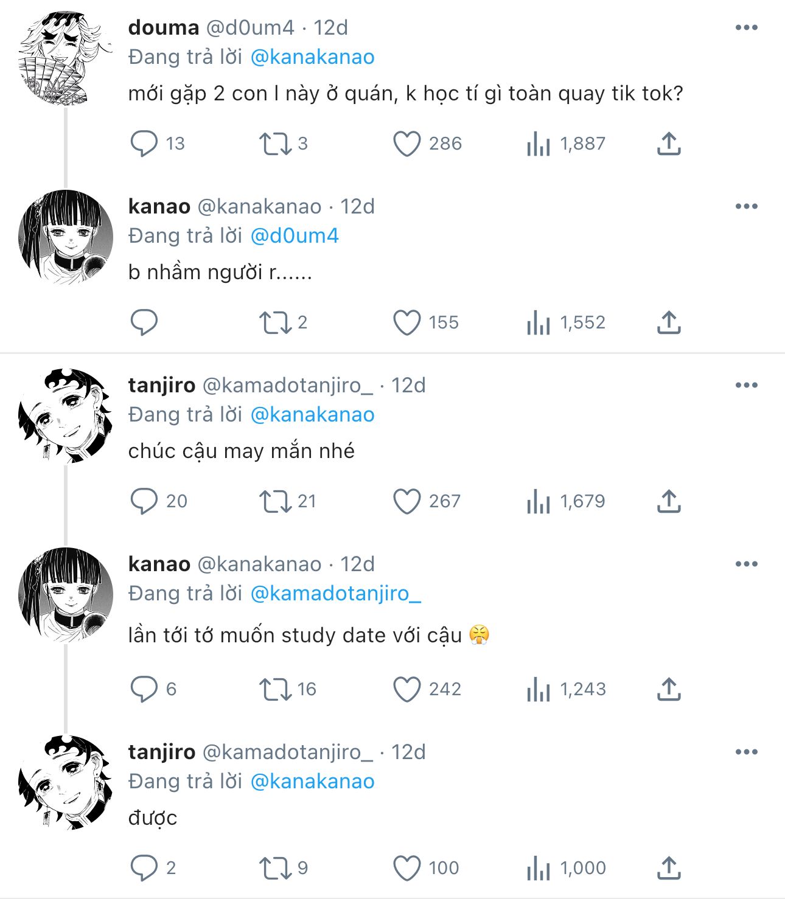Viewport: 785px width, 899px height.
Task: Like kanao's 'b nhầm người r' tweet
Action: pyautogui.click(x=406, y=322)
